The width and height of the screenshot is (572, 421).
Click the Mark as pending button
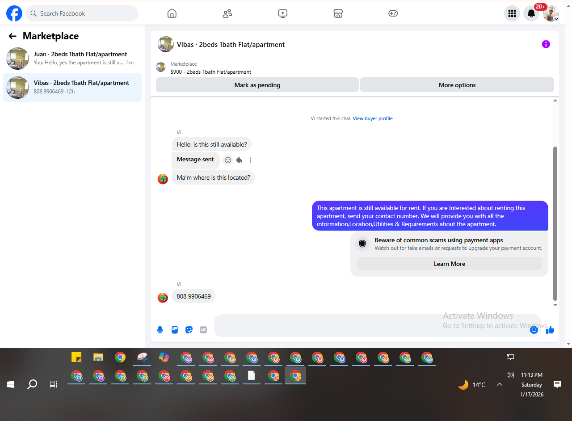tap(257, 85)
